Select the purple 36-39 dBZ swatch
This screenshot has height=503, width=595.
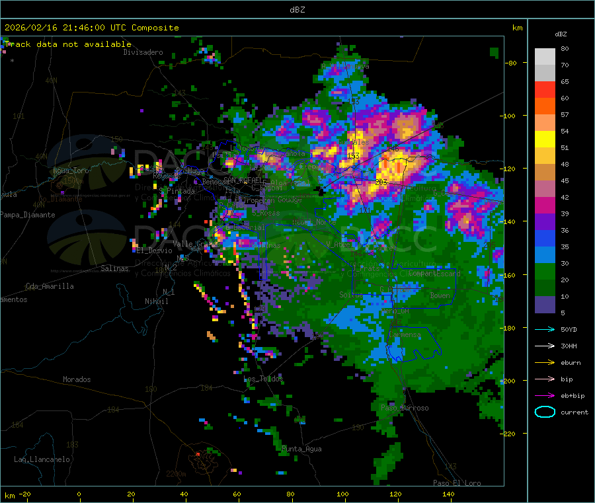tap(545, 222)
